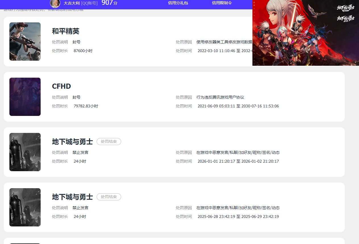Image resolution: width=359 pixels, height=244 pixels.
Task: Click 行为违反腾讯游戏用户协议 reason text
Action: [x=220, y=97]
